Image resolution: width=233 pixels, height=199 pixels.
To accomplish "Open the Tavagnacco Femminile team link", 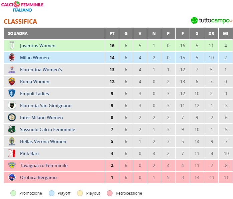I will coord(44,165).
